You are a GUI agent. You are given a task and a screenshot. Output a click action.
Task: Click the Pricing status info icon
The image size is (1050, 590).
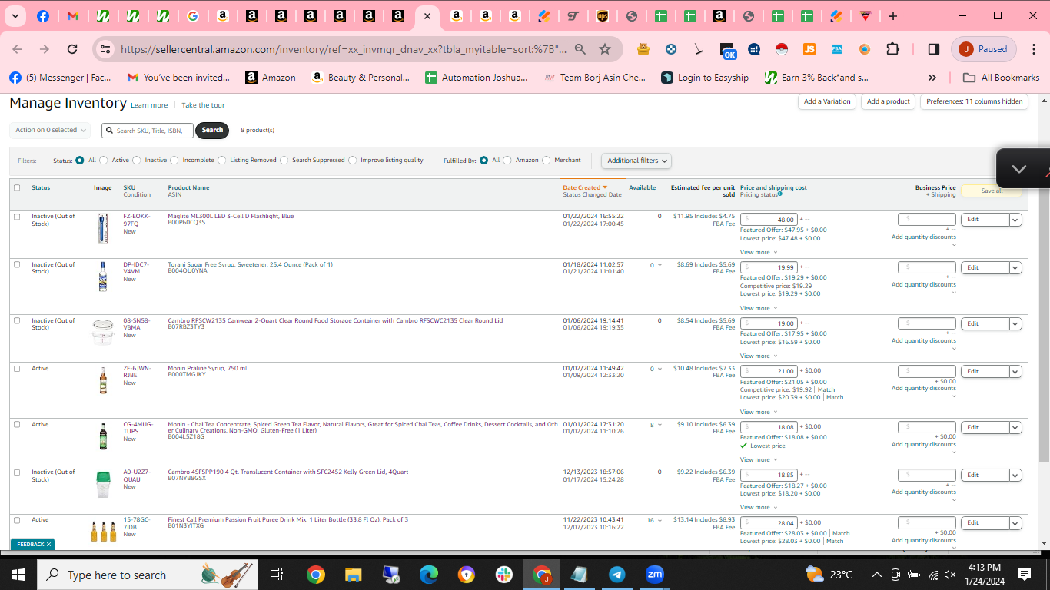779,194
